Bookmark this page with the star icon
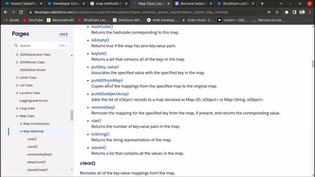The height and width of the screenshot is (177, 315). pos(277,12)
